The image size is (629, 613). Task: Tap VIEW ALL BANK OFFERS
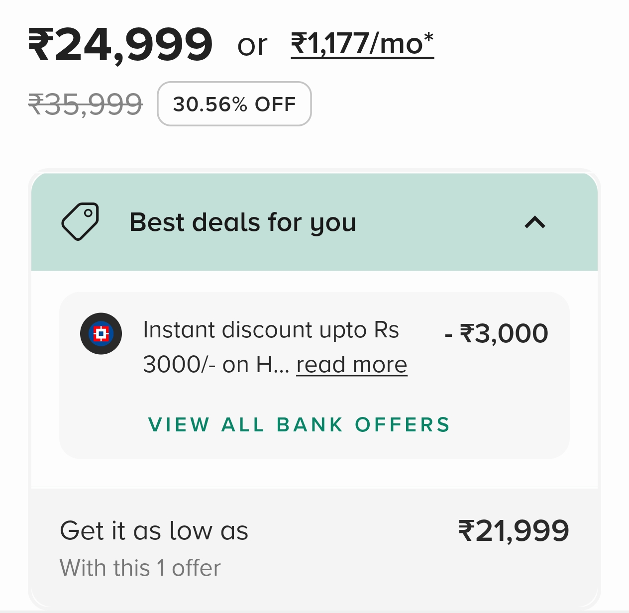coord(299,425)
